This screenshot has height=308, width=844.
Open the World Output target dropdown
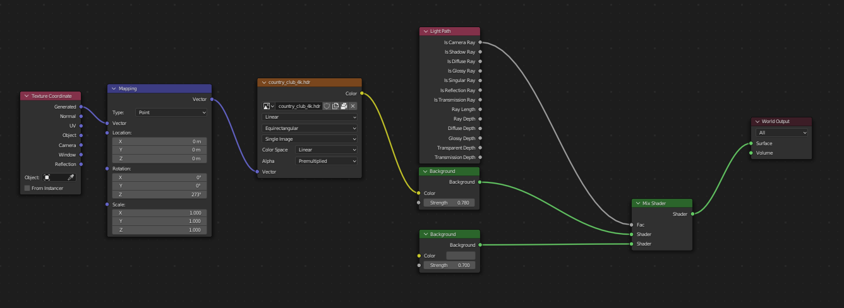point(782,133)
